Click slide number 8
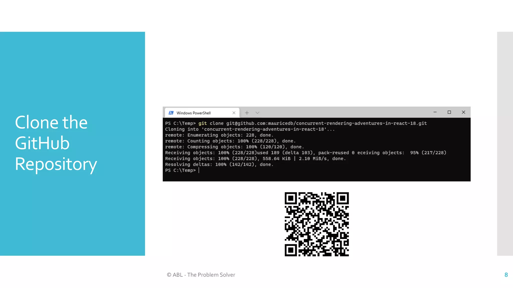Image resolution: width=513 pixels, height=288 pixels. coord(506,275)
